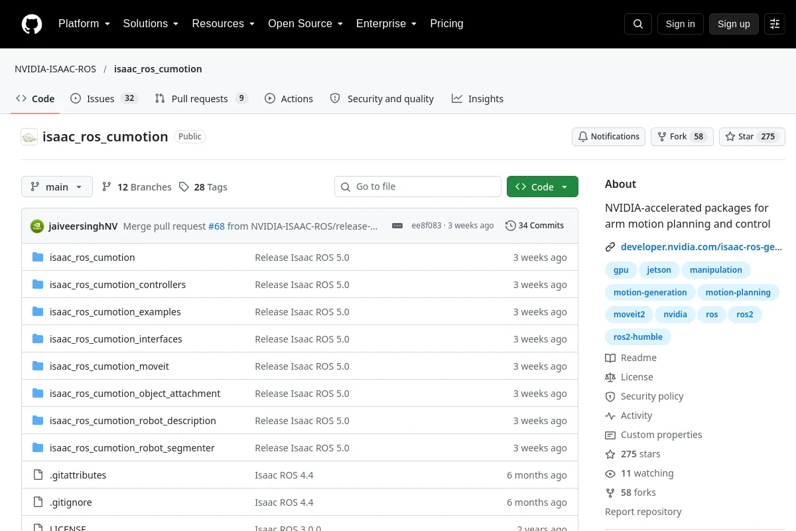Select the Code tab
796x531 pixels.
click(x=36, y=99)
